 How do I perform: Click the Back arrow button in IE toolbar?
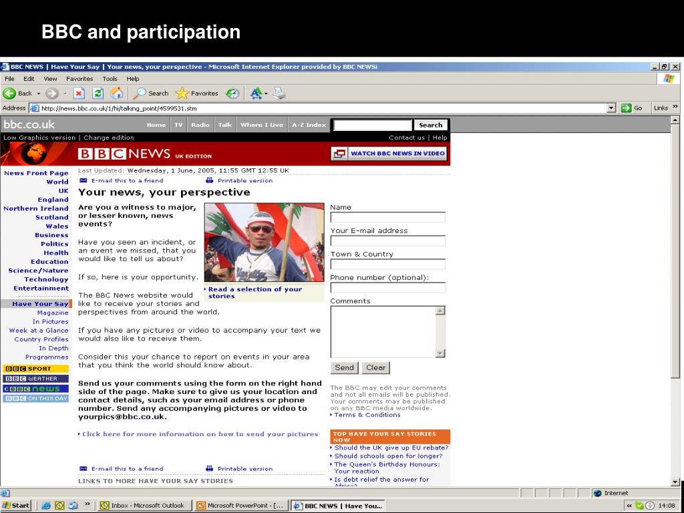[x=9, y=94]
